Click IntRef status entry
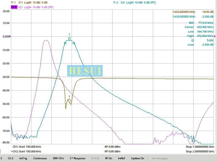 122,158
